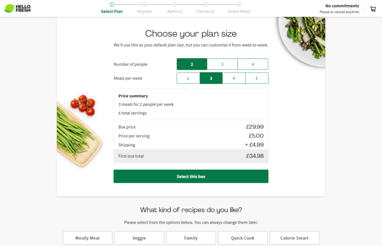Select 4 people for plan size
The width and height of the screenshot is (382, 246).
(253, 64)
